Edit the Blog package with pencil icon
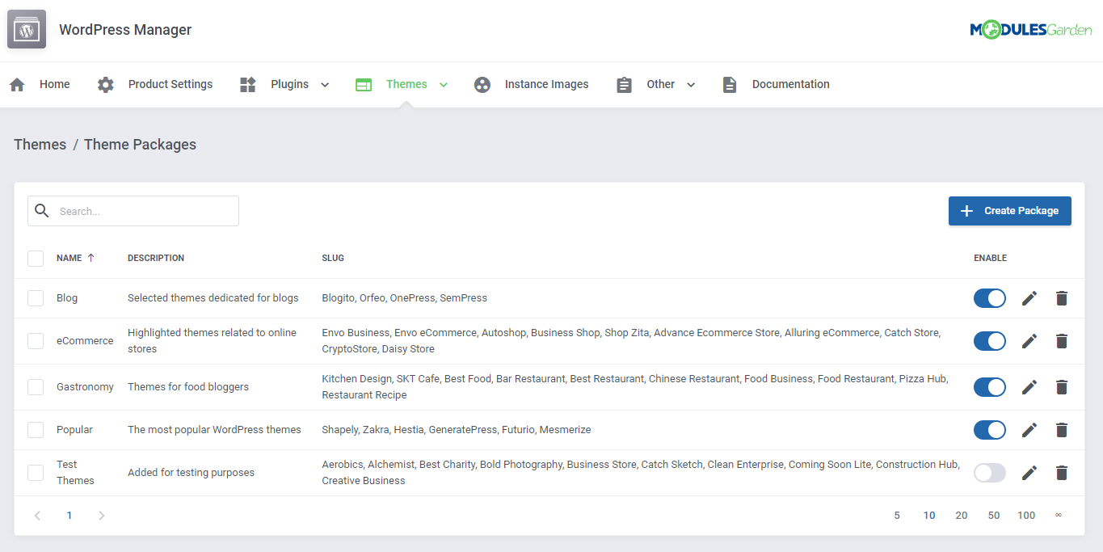1103x552 pixels. (x=1029, y=297)
